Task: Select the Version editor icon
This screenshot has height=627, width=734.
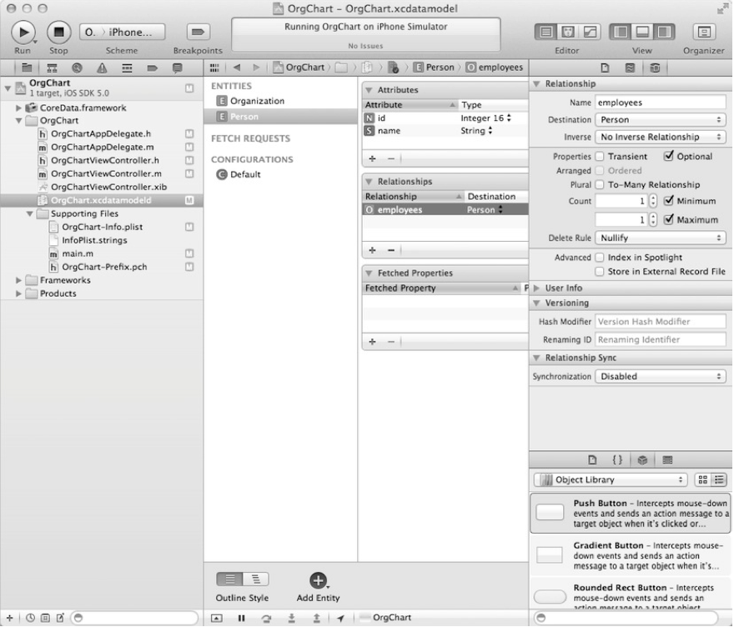Action: pyautogui.click(x=590, y=32)
